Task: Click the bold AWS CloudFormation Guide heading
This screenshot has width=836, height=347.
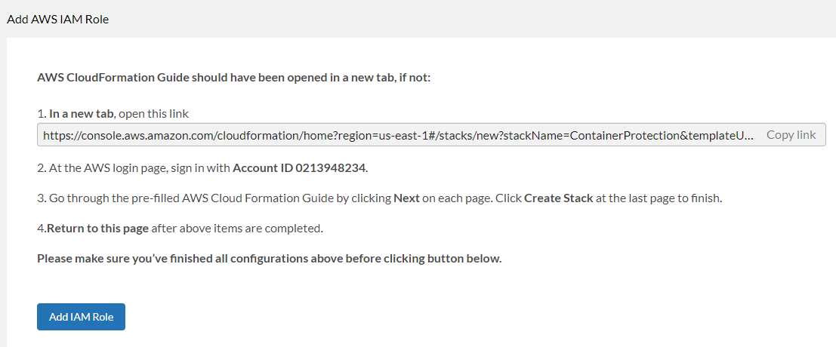Action: (233, 77)
